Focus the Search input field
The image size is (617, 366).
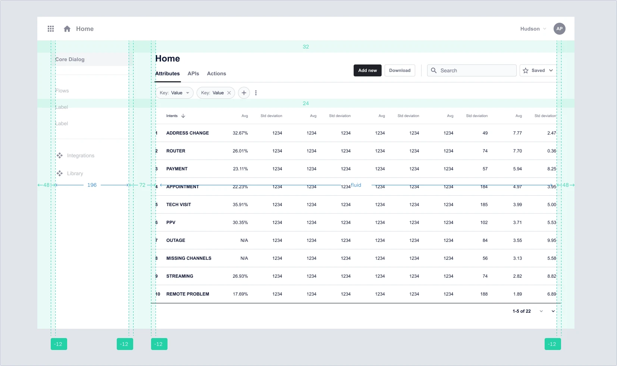point(472,70)
